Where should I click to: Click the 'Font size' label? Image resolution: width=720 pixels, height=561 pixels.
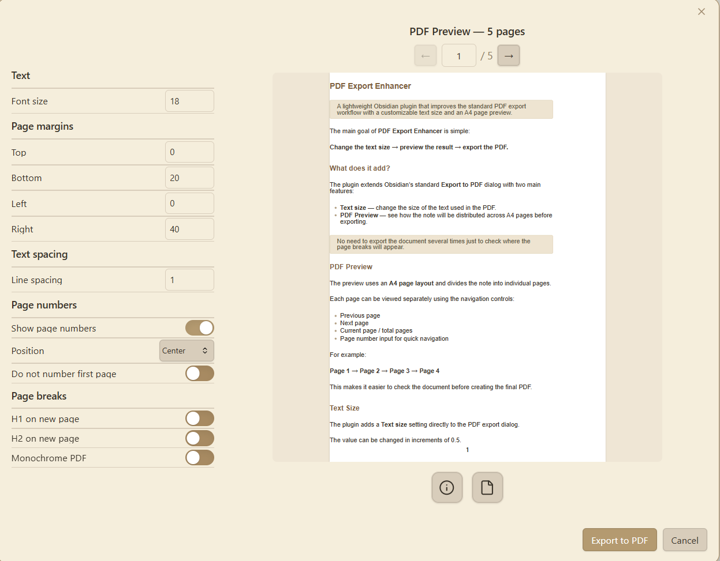[x=29, y=101]
